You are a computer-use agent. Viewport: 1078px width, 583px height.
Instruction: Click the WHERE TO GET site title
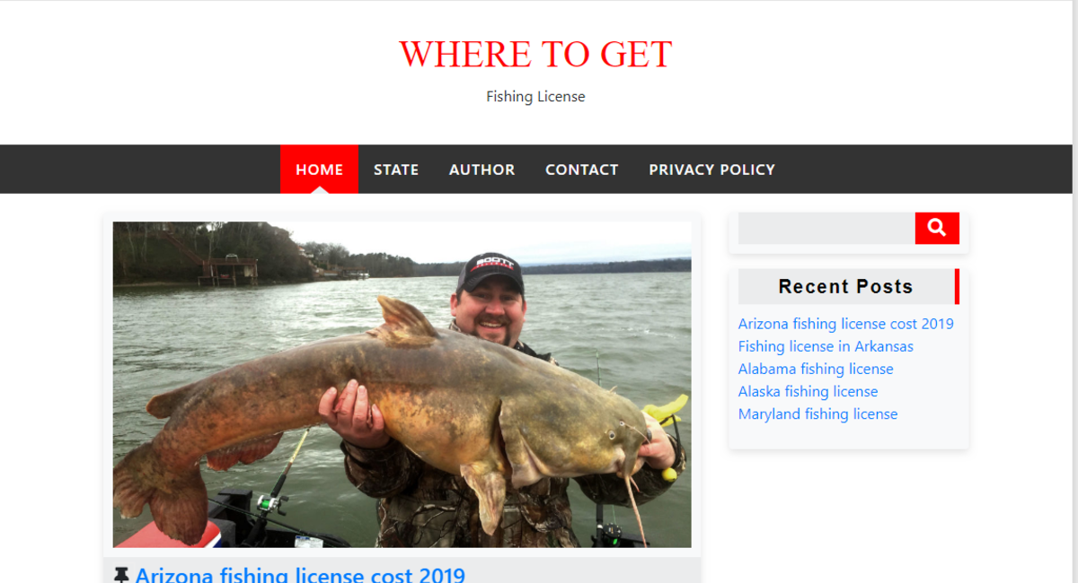[535, 54]
